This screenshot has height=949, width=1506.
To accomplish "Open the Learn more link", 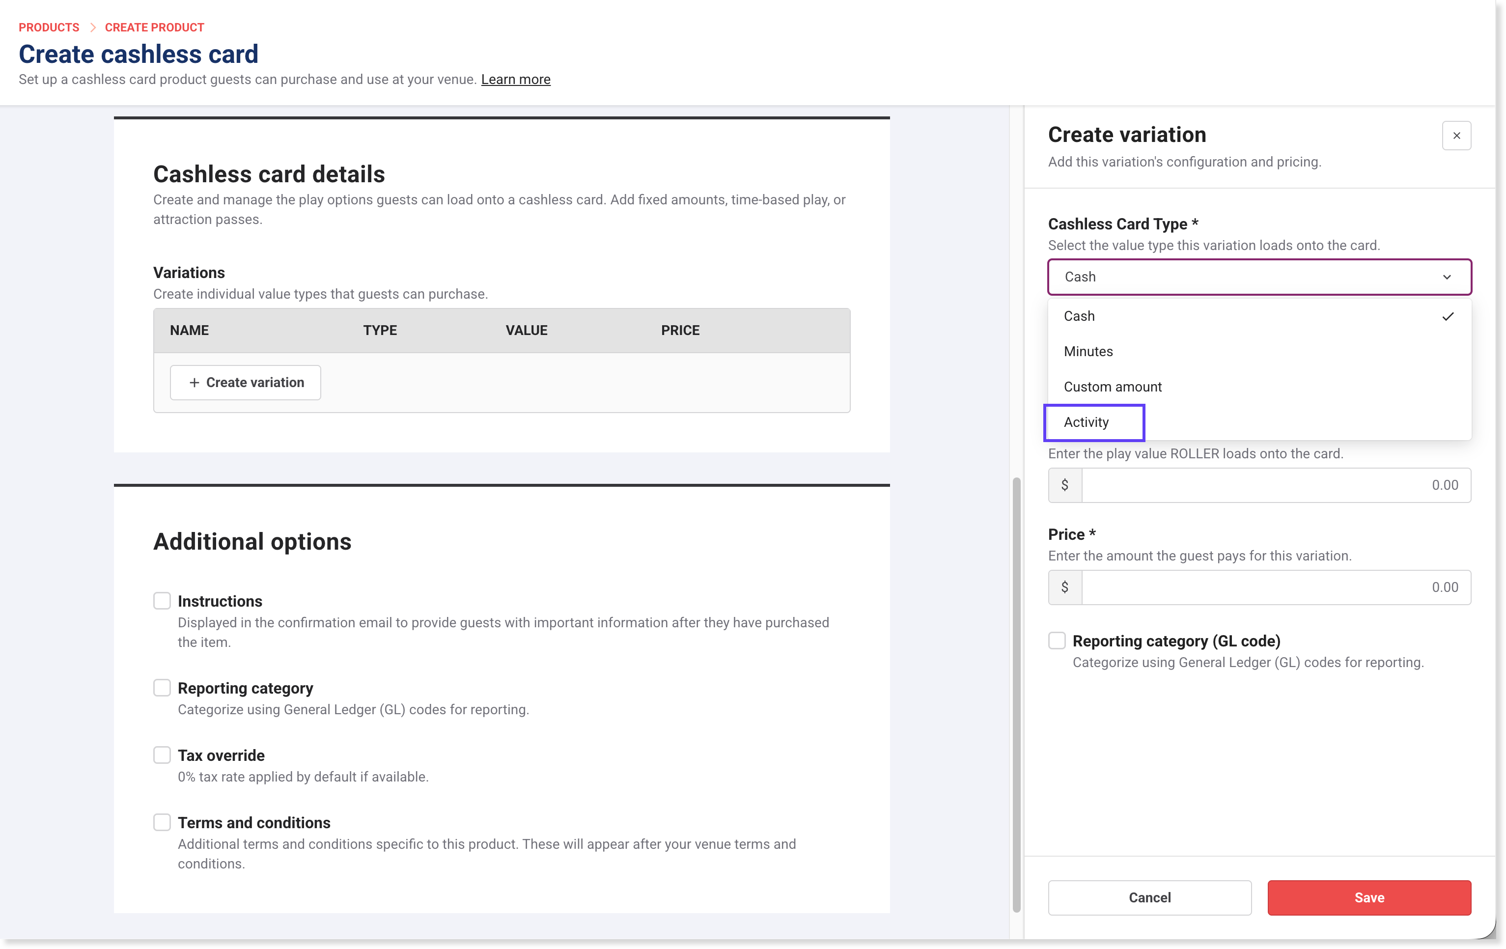I will (x=515, y=80).
